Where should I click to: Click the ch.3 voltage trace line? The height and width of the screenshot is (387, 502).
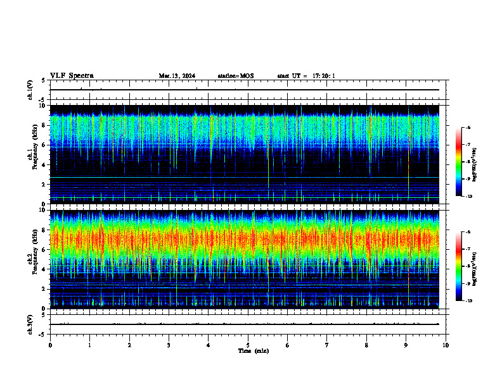click(245, 324)
